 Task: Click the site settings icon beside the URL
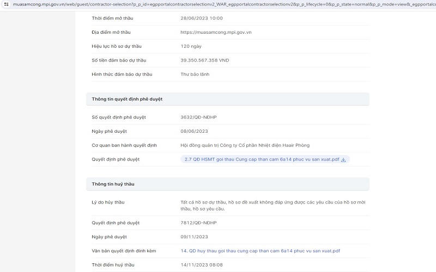5,4
